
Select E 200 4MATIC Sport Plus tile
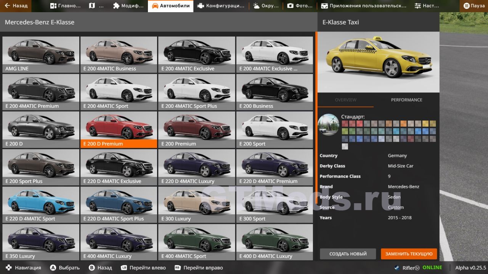point(197,92)
